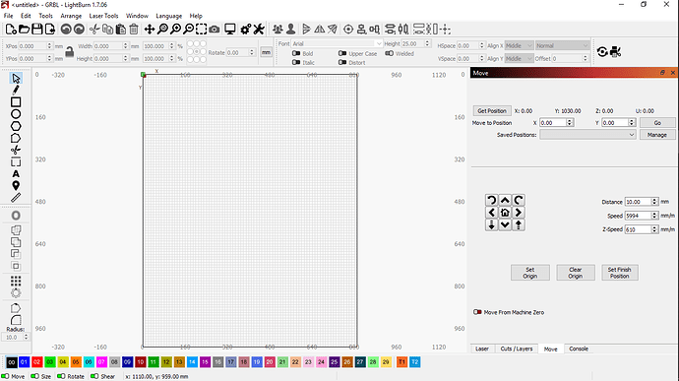Click the Grid Array tool

click(16, 282)
